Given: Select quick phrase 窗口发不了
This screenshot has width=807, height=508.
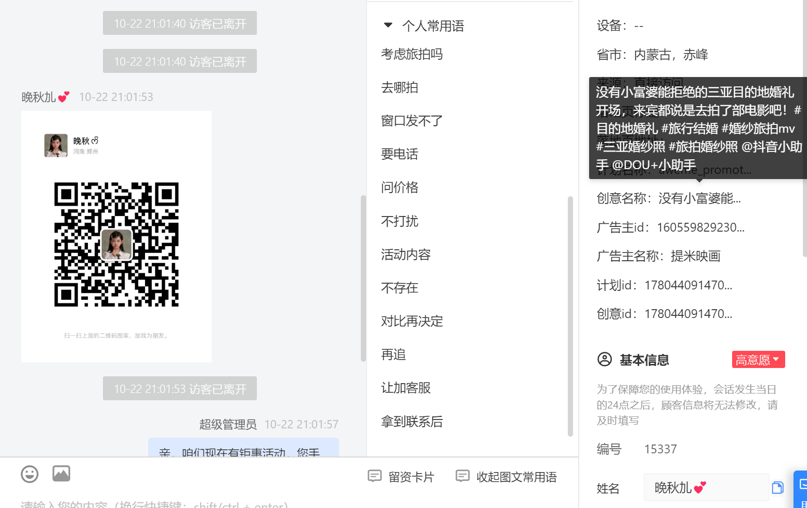Looking at the screenshot, I should tap(412, 121).
